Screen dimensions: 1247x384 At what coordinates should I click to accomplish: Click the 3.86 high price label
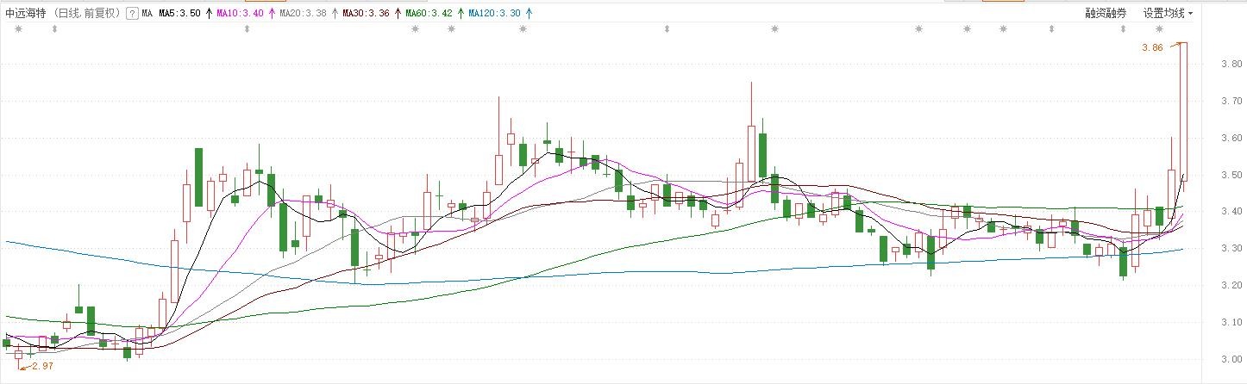tap(1152, 48)
